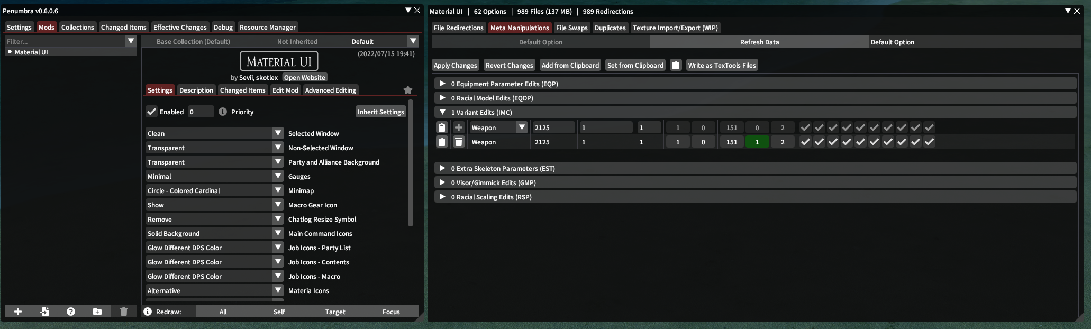Toggle third attribute checkbox in second IMC row
This screenshot has height=329, width=1091.
tap(833, 142)
